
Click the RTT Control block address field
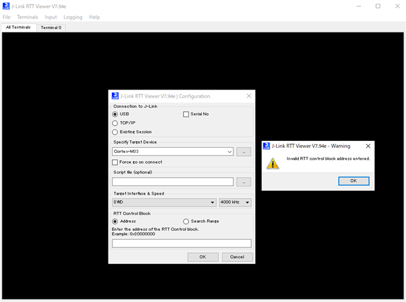(181, 244)
